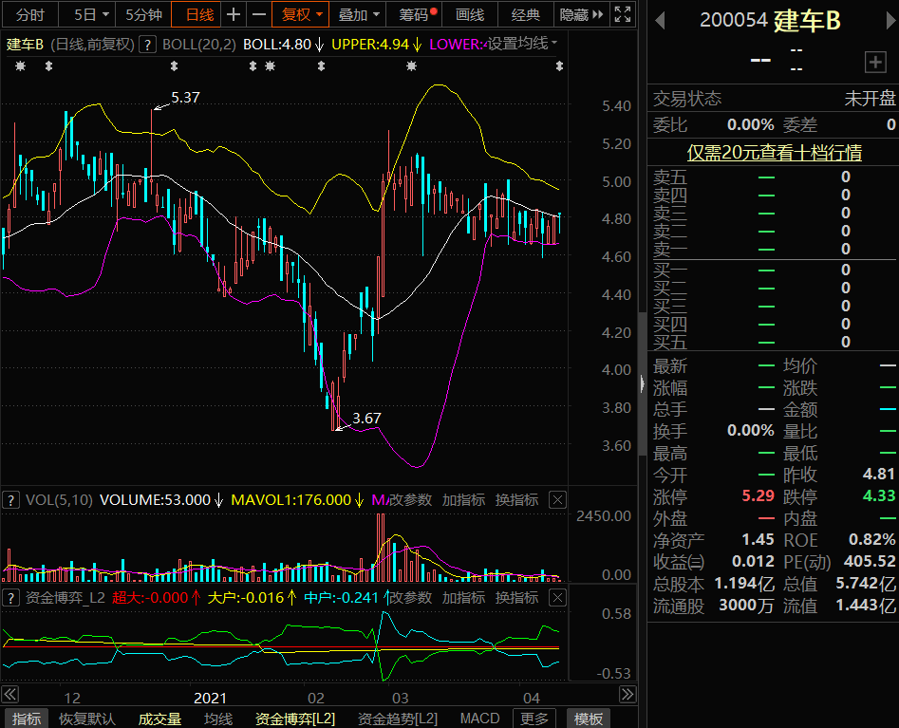Add 建车B to watchlist with plus icon
The height and width of the screenshot is (728, 899).
click(874, 63)
